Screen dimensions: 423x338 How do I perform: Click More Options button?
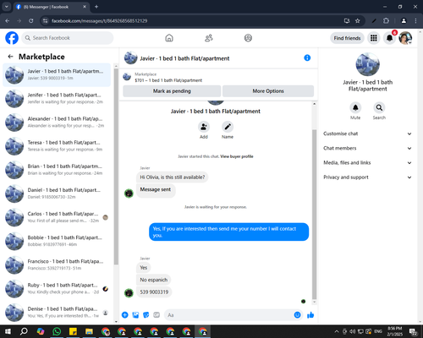tap(268, 91)
